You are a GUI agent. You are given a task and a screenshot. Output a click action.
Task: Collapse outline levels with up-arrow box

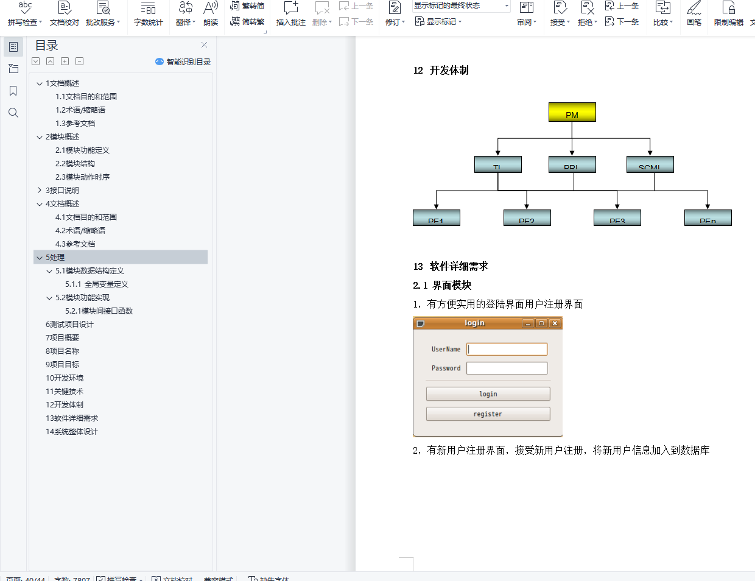tap(51, 62)
